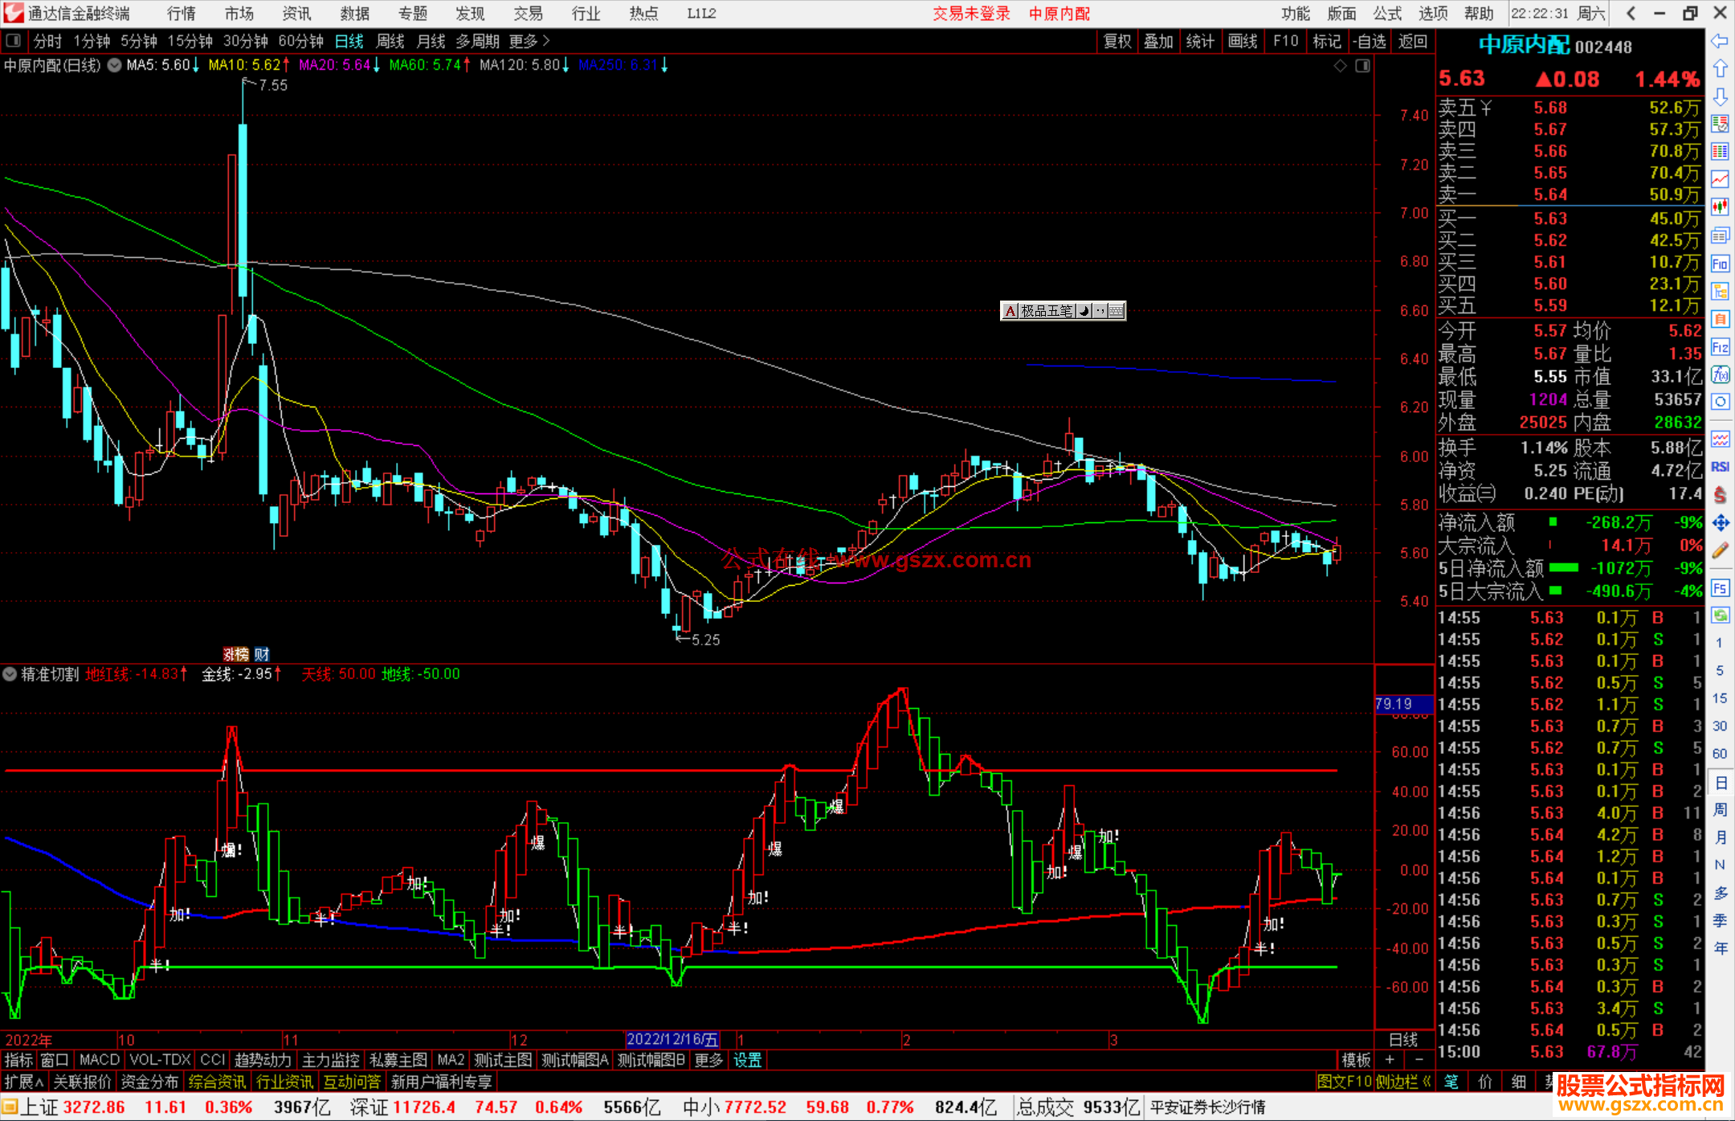Click the red line chart icon in sidebar
Screen dimensions: 1735x1121
pos(1720,179)
